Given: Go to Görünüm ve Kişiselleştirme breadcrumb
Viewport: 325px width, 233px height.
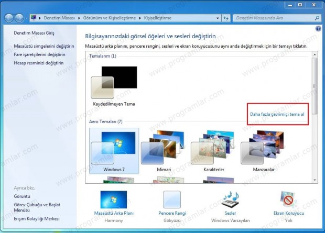Looking at the screenshot, I should [x=110, y=18].
